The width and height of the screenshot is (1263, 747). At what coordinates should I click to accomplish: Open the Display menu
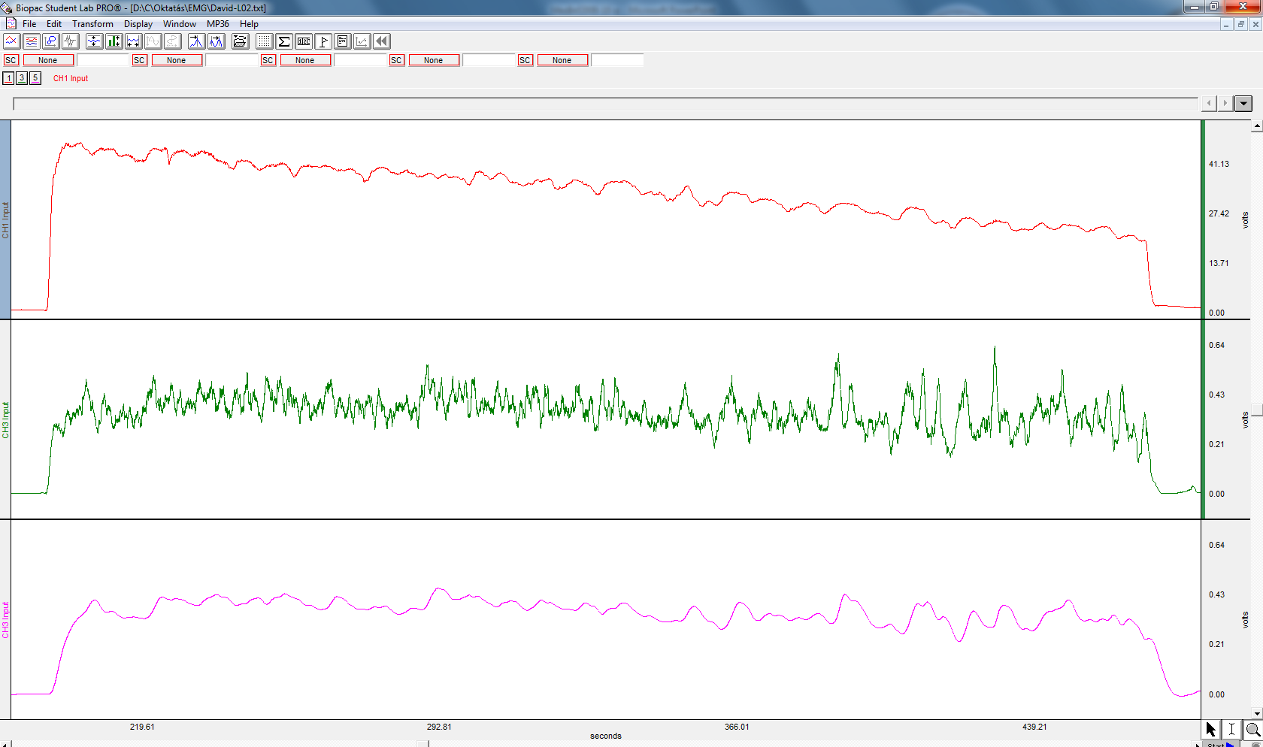point(138,23)
